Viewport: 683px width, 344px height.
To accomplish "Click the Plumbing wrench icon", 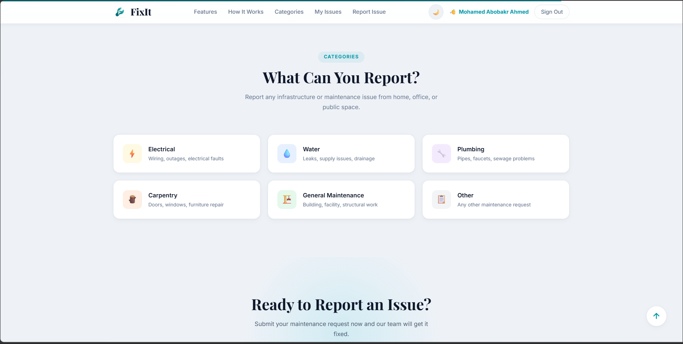I will point(441,154).
